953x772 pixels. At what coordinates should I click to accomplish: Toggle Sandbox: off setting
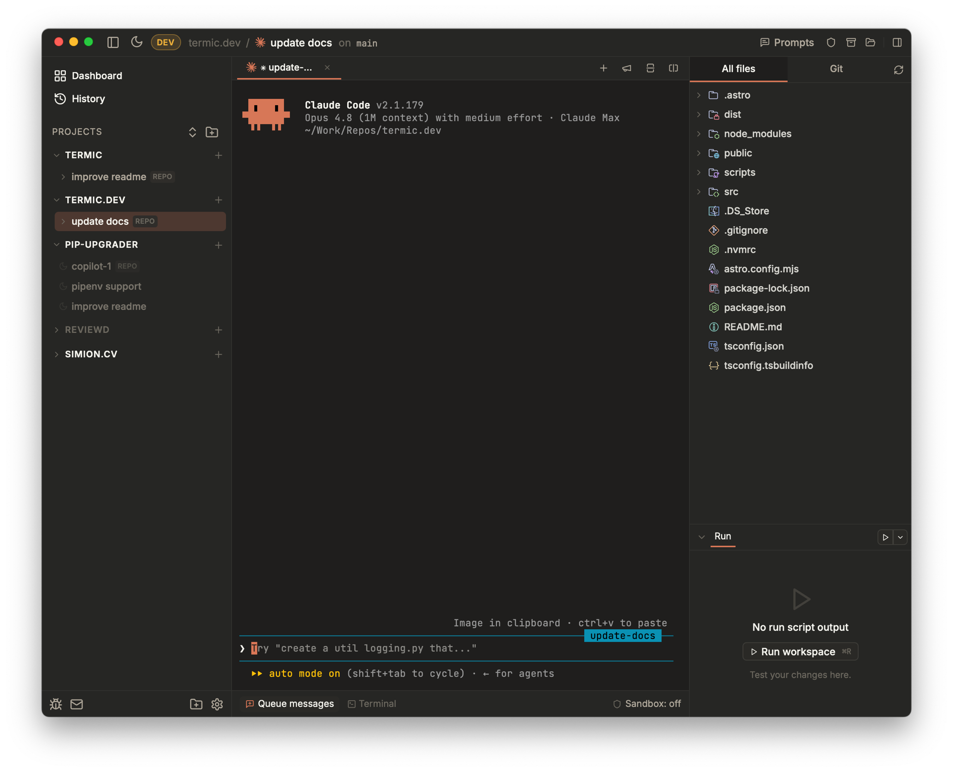pyautogui.click(x=647, y=704)
